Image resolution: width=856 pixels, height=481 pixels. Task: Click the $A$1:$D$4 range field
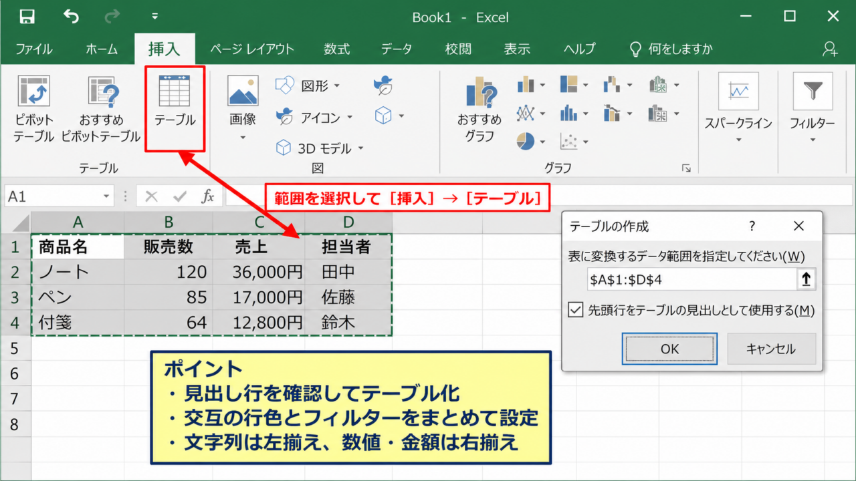coord(691,280)
